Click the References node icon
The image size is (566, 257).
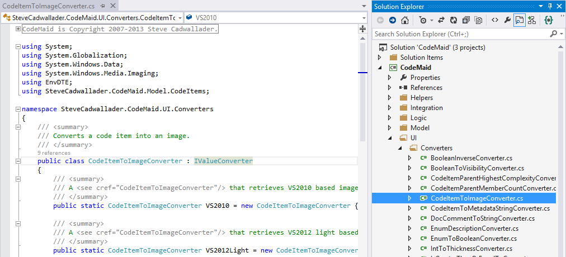pos(404,88)
